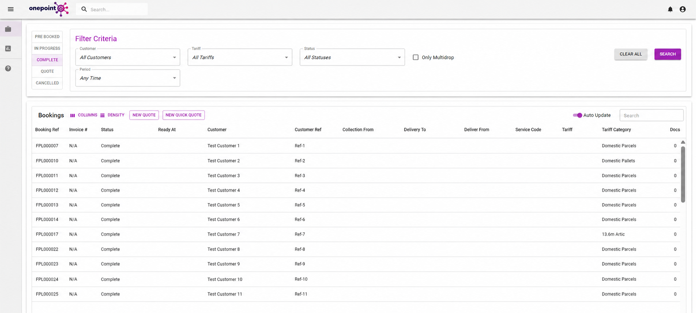Image resolution: width=696 pixels, height=313 pixels.
Task: Click the New Quote button
Action: click(x=144, y=115)
